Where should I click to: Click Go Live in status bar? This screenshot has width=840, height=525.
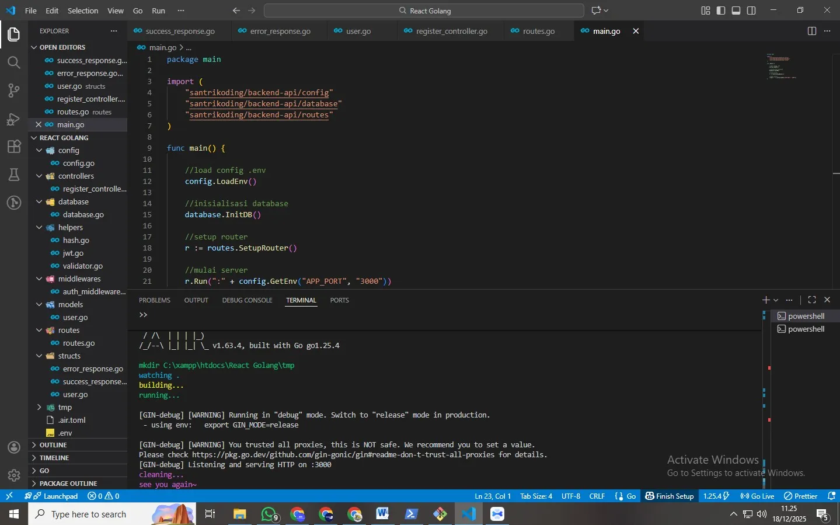point(757,496)
